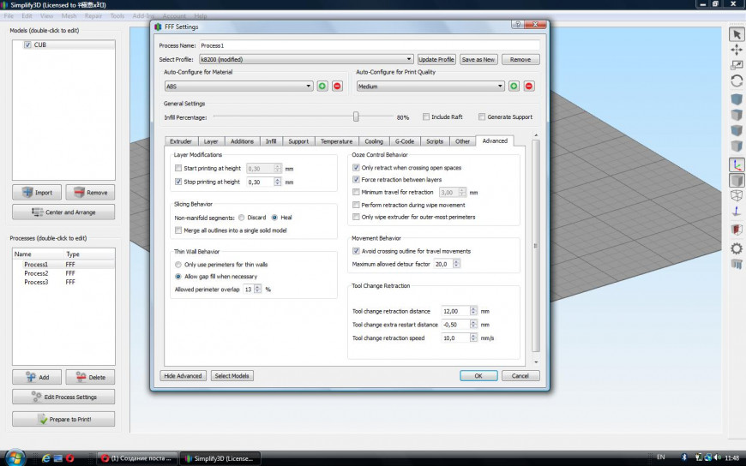Adjust Stop printing at height stepper
The image size is (746, 466).
pyautogui.click(x=277, y=182)
